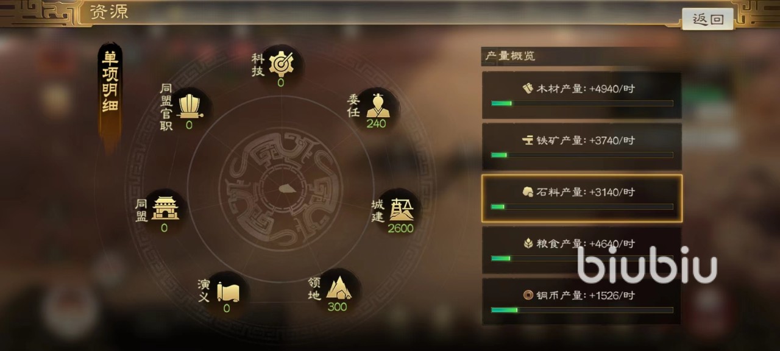Click the 铜币 production progress bar

pos(582,310)
